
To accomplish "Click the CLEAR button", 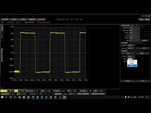I will coord(5,19).
